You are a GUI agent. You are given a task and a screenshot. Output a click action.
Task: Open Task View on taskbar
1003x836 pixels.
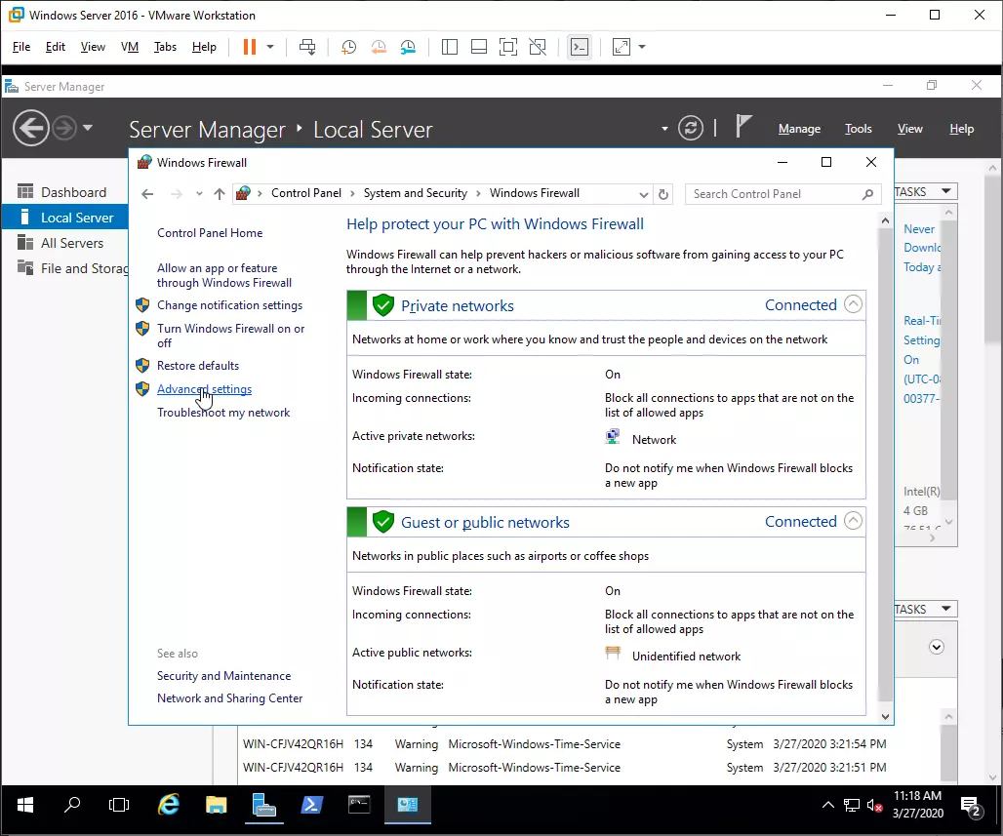(119, 805)
